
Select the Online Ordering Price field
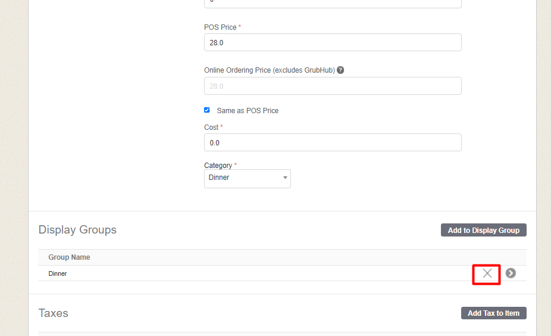333,86
